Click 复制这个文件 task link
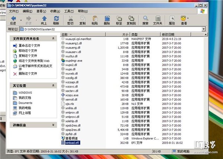 click(28, 56)
